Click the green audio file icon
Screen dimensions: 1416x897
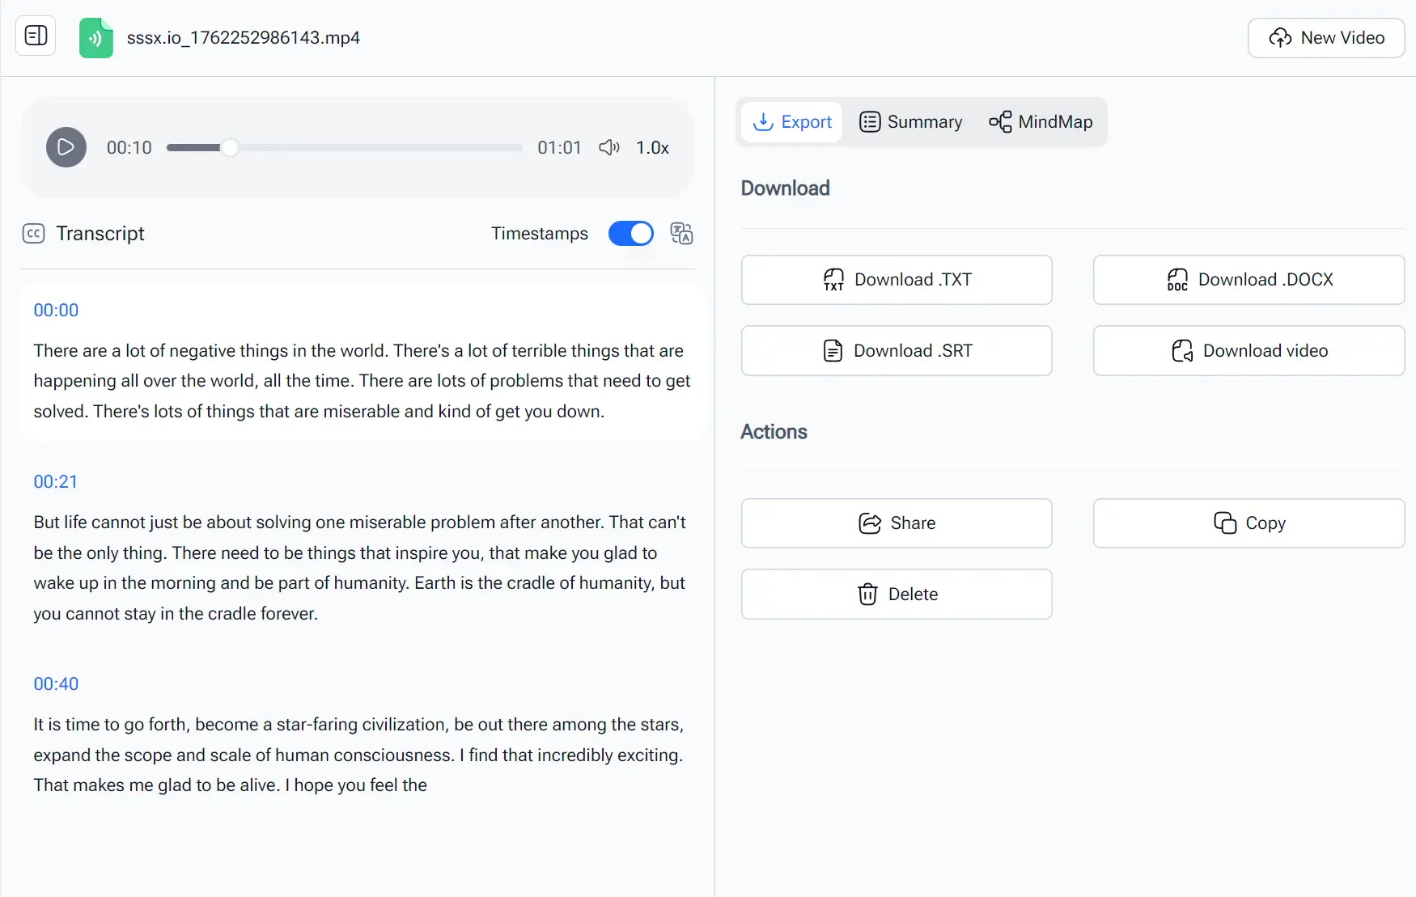point(96,37)
